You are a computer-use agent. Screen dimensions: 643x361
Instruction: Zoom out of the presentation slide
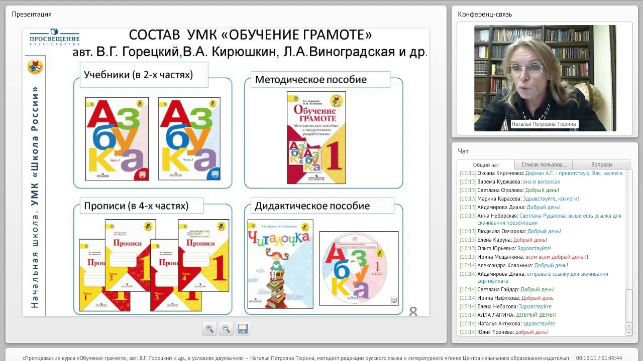[226, 329]
